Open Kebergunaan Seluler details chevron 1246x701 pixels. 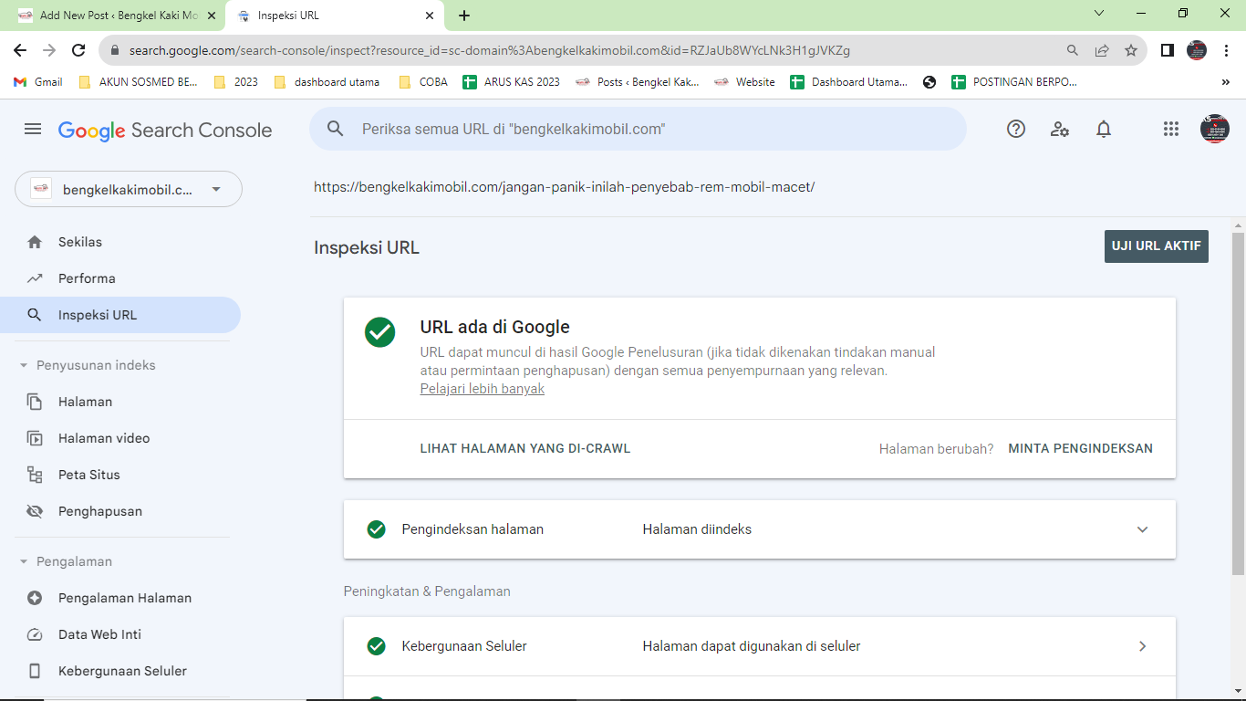(x=1142, y=646)
